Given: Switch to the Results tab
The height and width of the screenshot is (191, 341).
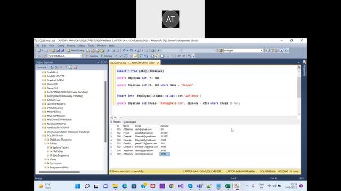Looking at the screenshot, I should tap(116, 122).
